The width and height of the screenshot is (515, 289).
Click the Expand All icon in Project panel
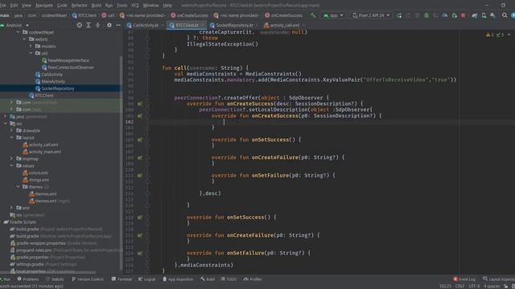[x=89, y=25]
